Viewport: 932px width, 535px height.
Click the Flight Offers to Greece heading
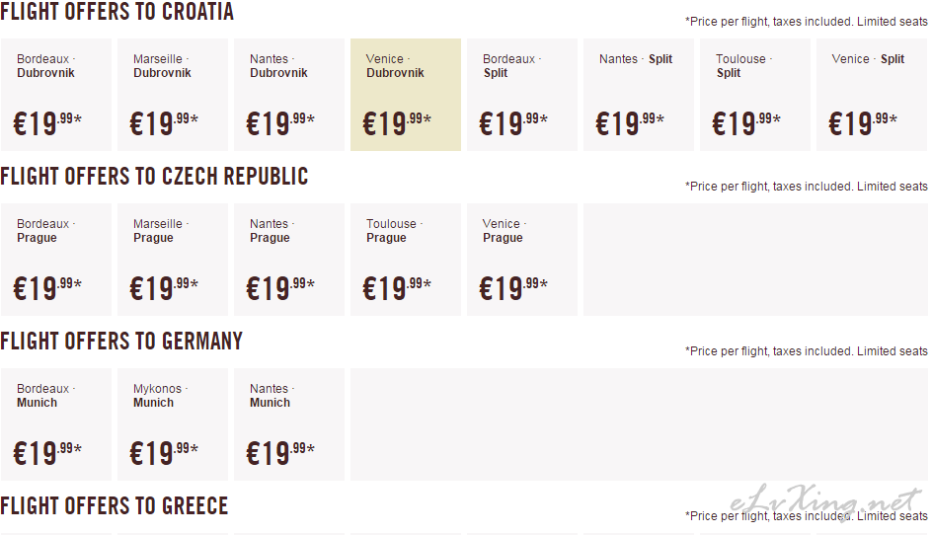pyautogui.click(x=115, y=505)
